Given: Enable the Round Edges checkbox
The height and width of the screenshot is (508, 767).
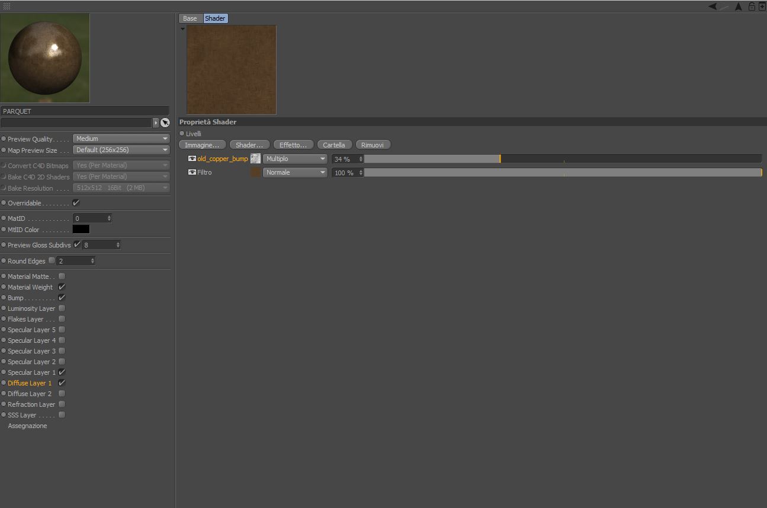Looking at the screenshot, I should click(52, 261).
